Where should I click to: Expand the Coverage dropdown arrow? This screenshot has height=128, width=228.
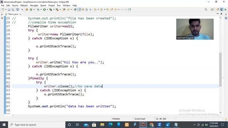[54, 10]
